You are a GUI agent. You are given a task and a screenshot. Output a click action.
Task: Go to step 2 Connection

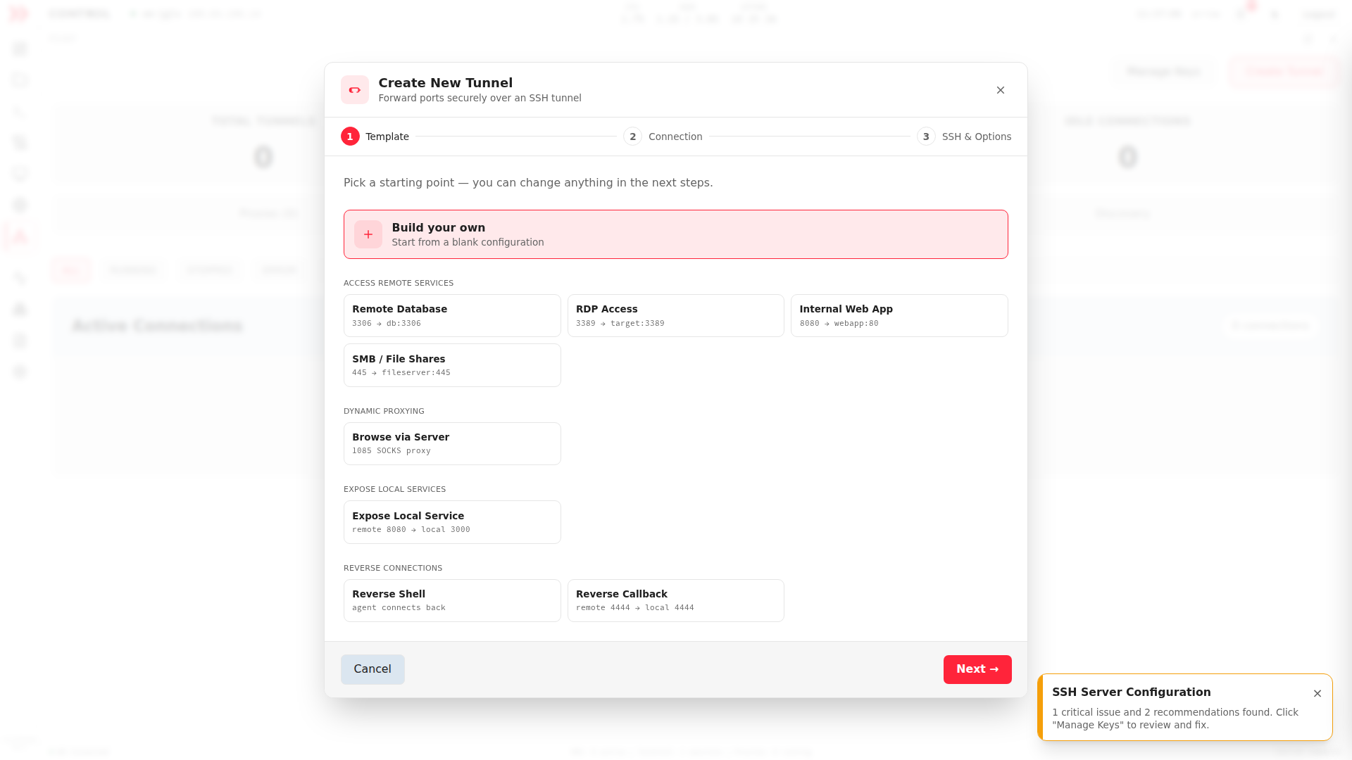click(x=663, y=137)
